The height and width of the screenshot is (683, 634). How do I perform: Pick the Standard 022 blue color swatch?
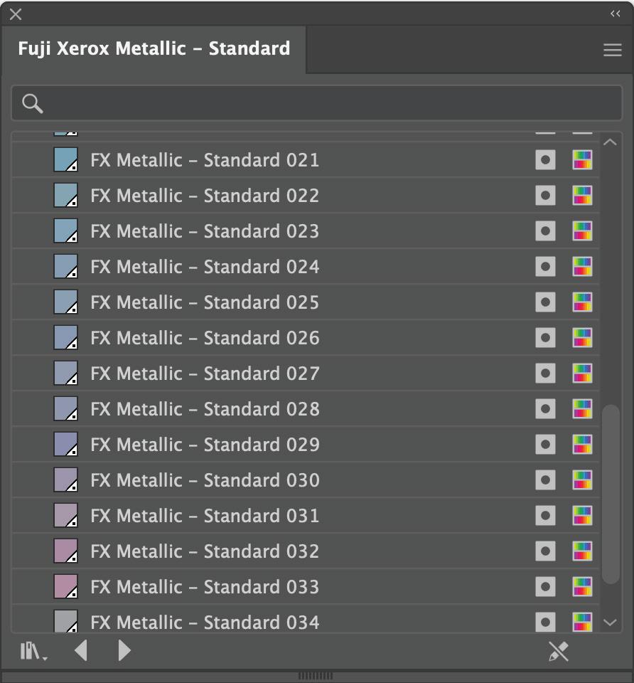click(66, 196)
